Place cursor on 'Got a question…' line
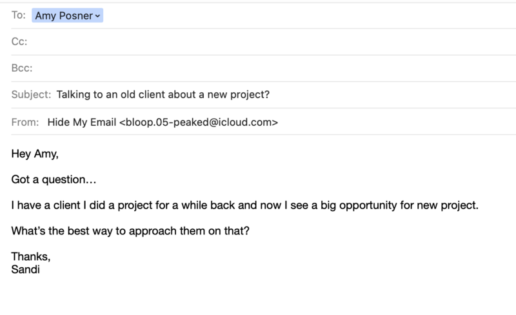The image size is (516, 315). coord(54,179)
